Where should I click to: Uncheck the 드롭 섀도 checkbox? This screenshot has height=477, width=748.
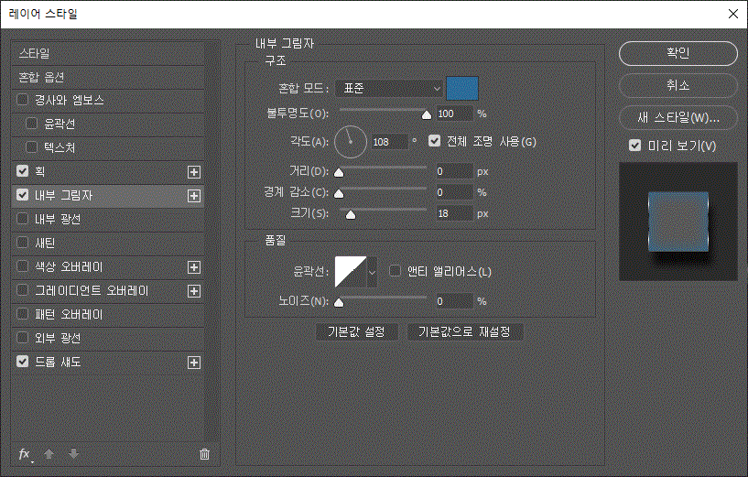(22, 362)
